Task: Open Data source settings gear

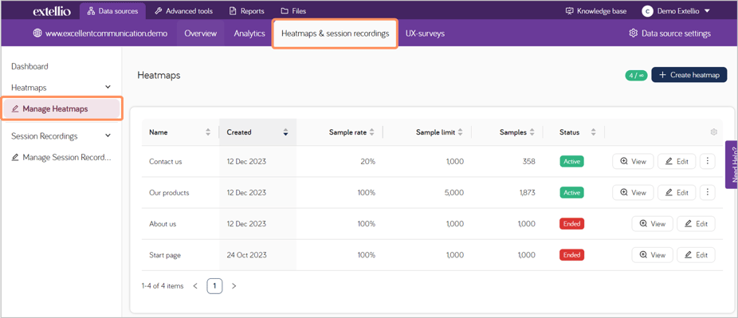Action: click(x=633, y=33)
